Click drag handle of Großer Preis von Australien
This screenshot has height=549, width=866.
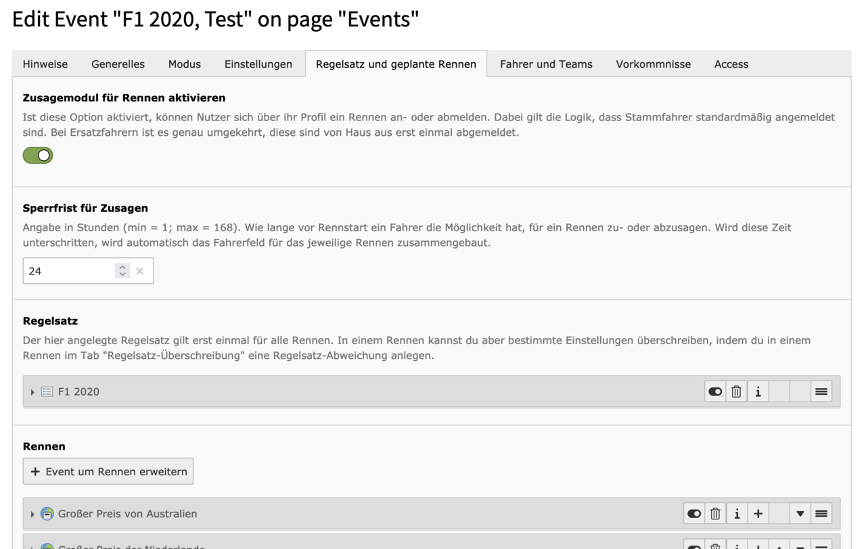821,514
